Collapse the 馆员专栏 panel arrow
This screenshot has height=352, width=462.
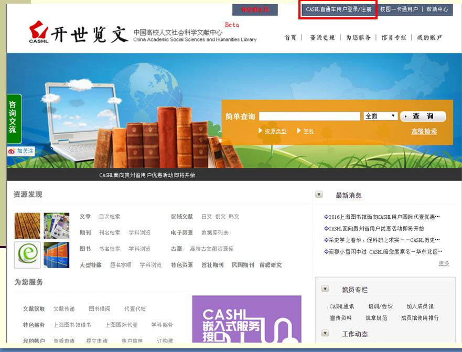click(325, 289)
